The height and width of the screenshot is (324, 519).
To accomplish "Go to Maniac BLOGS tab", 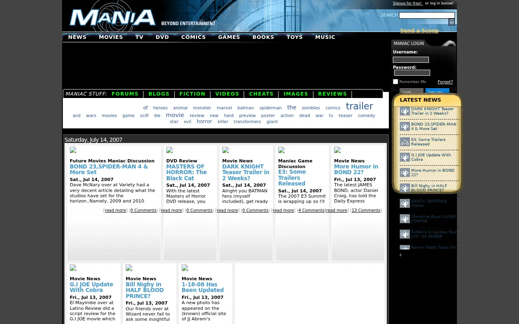I will (x=159, y=94).
